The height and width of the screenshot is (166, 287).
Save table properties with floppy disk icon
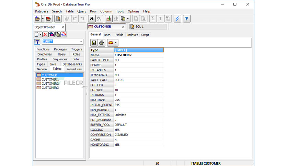point(94,43)
